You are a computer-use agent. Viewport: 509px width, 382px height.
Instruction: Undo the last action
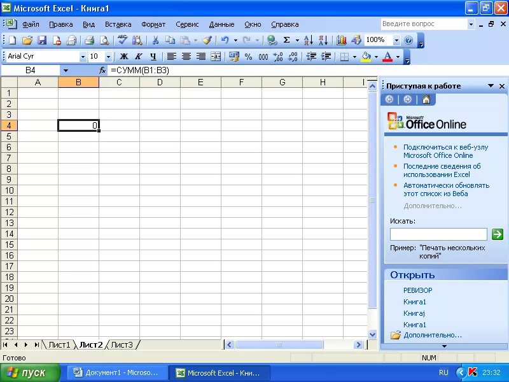click(225, 40)
